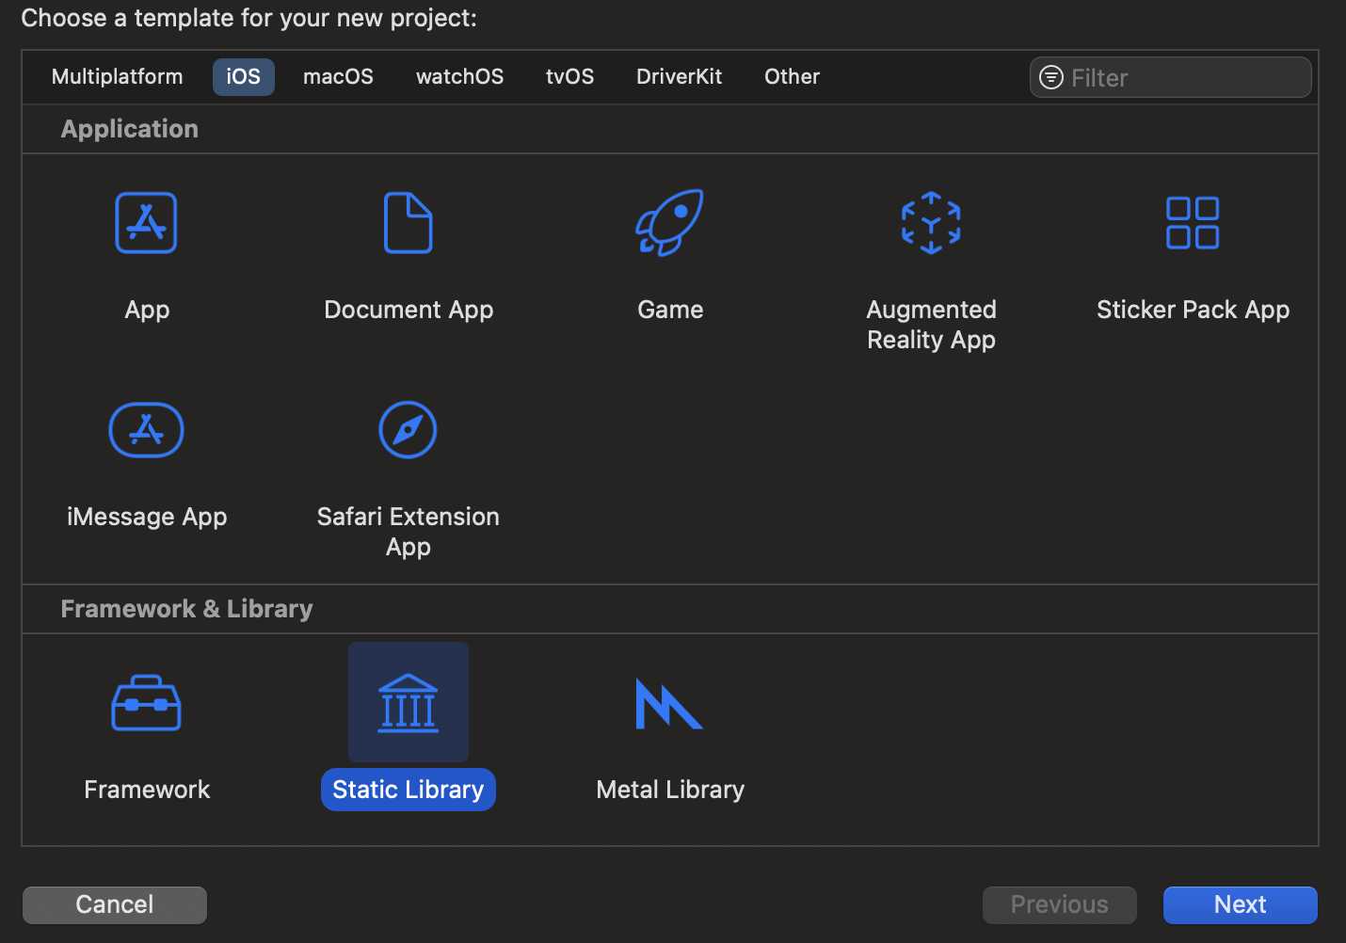Click the "Metal Library" label
Image resolution: width=1346 pixels, height=943 pixels.
(670, 791)
